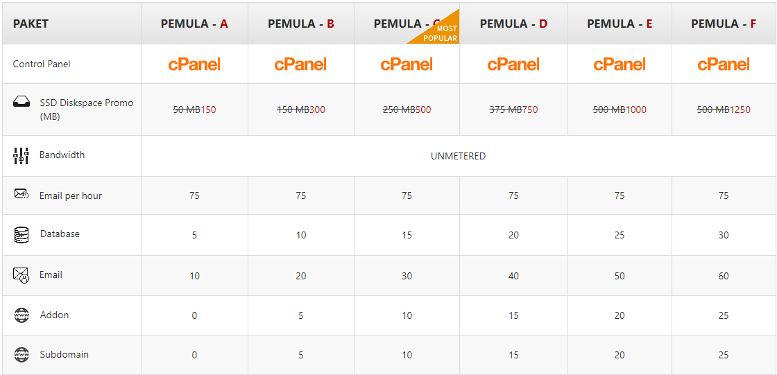The image size is (777, 375).
Task: Click the Addon globe icon
Action: [x=22, y=315]
